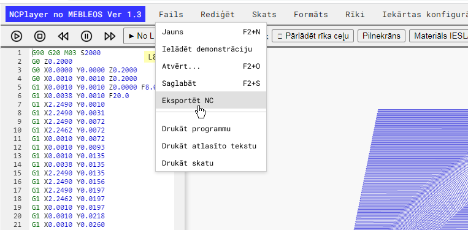The height and width of the screenshot is (230, 468).
Task: Open the Iekārtas konfigurā menu
Action: click(x=424, y=14)
